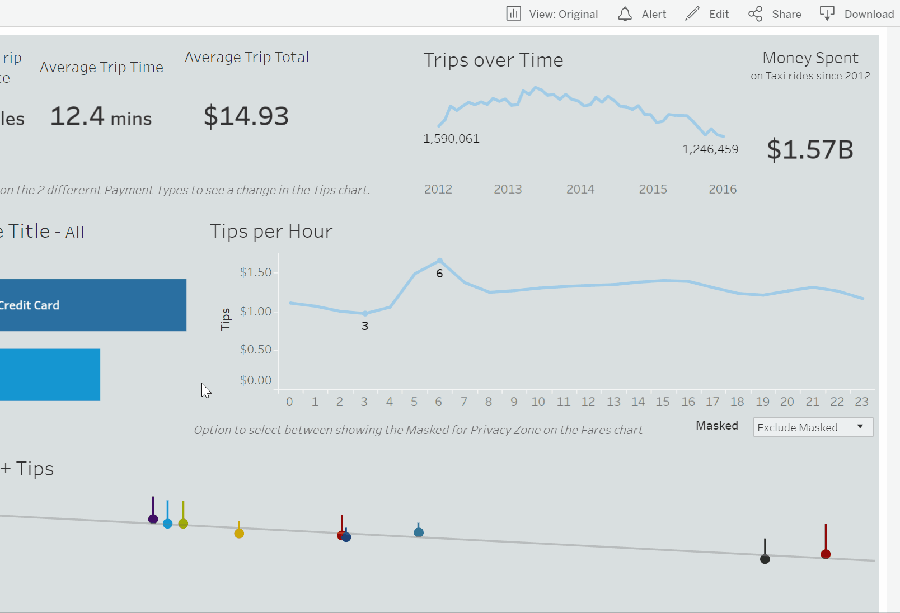
Task: Click the Download icon
Action: coord(827,13)
